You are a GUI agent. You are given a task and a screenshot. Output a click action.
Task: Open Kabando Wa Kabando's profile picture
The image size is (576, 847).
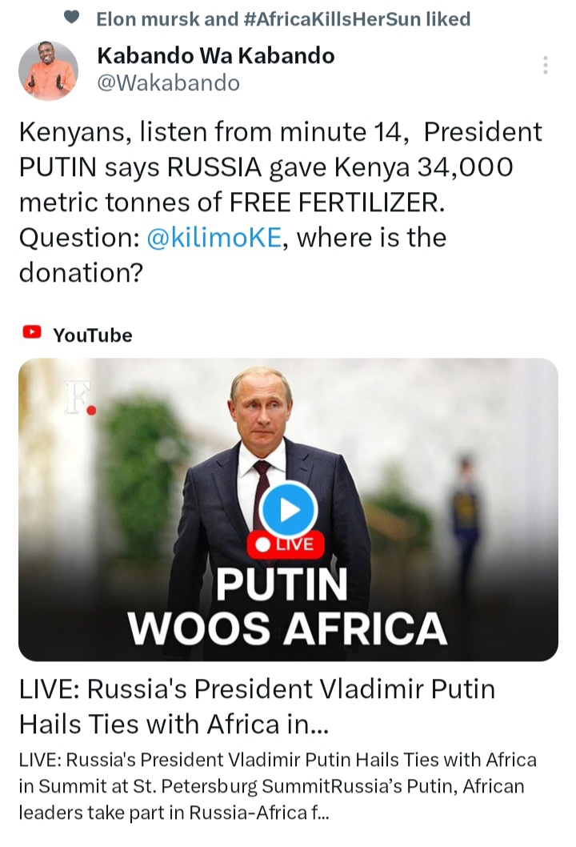(48, 70)
